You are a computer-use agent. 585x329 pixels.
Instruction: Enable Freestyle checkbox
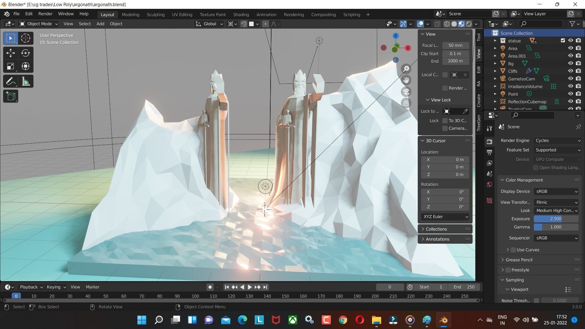508,270
